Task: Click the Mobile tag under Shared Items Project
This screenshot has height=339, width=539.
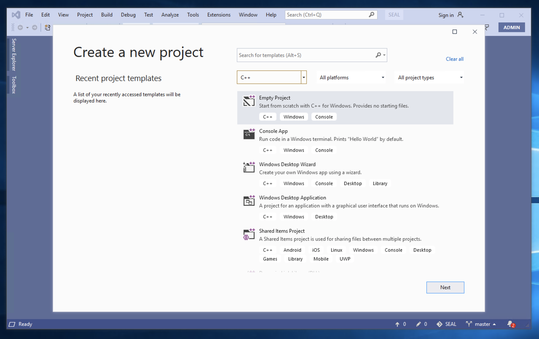Action: pos(321,259)
